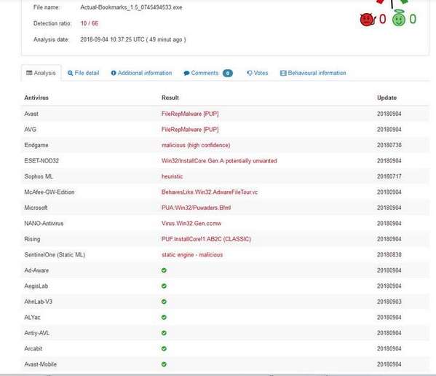Click the NANO-Antivirus name
The width and height of the screenshot is (436, 376).
(44, 224)
